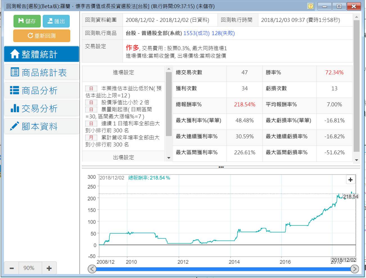Click the chart timeline right arrow handle
Screen dimensions: 366x278
coord(354,269)
